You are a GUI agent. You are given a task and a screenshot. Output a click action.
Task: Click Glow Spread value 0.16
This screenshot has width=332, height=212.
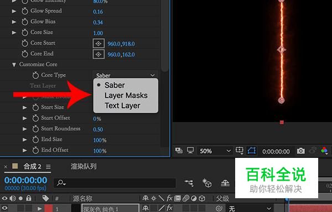pos(98,12)
